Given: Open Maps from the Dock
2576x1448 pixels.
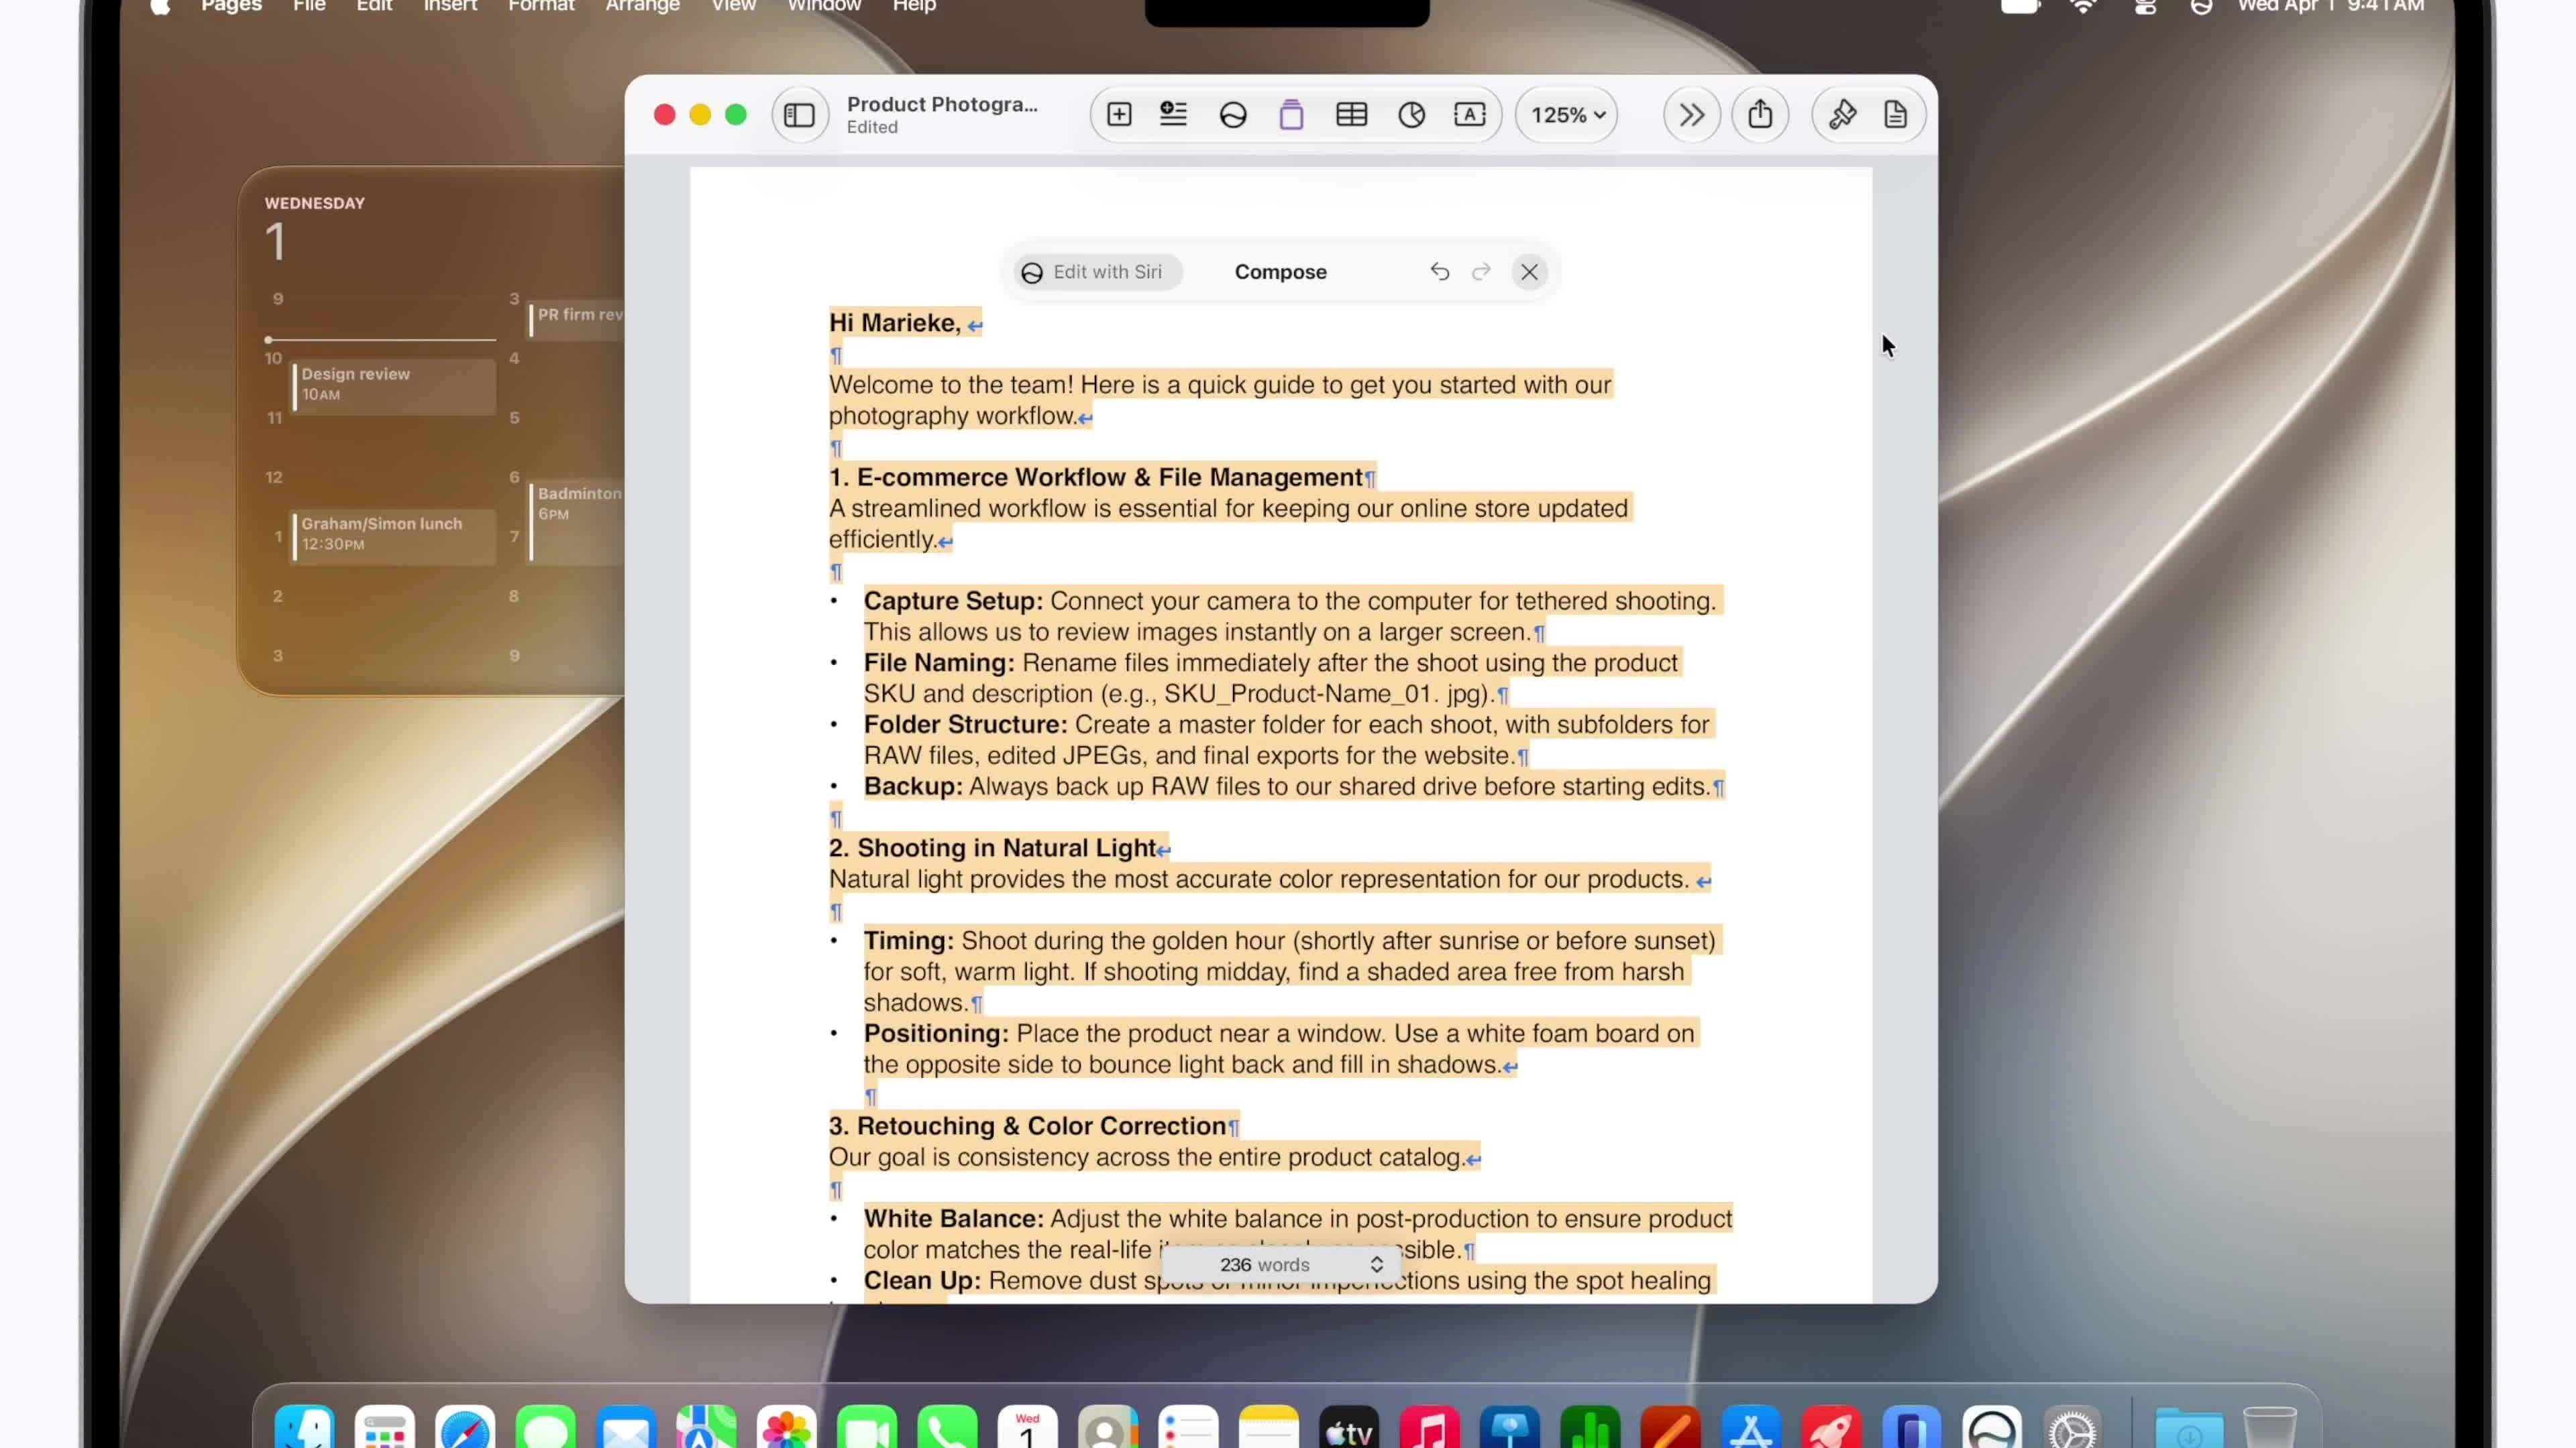Looking at the screenshot, I should [706, 1428].
